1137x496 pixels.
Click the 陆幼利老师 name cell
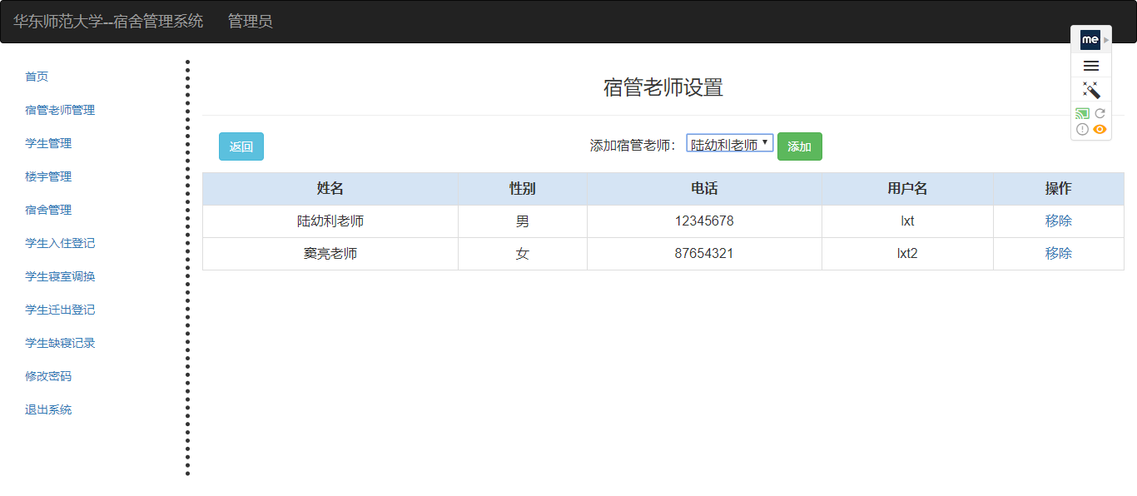coord(330,221)
